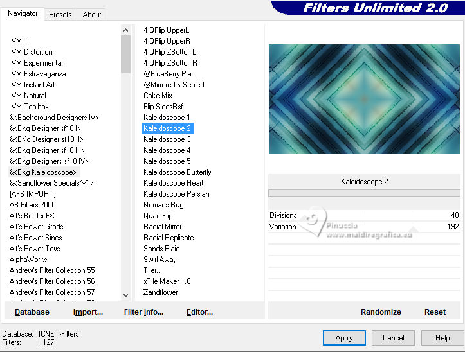Choose @BlueBerry Pie filter
Screen dimensions: 465x352
coord(167,74)
